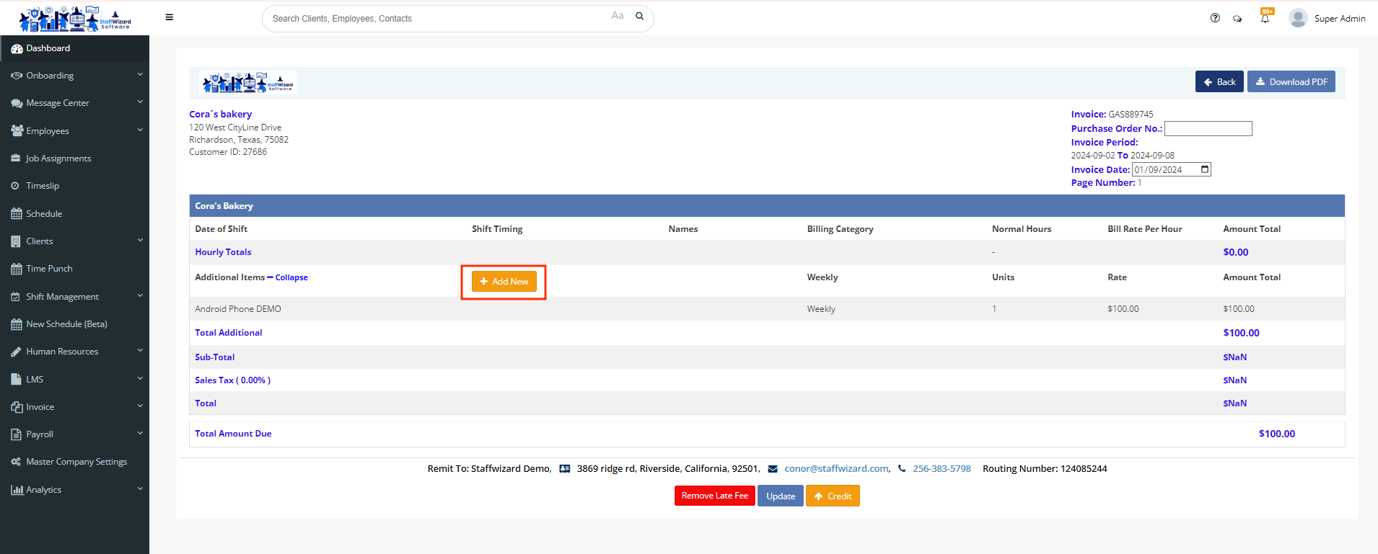Click the Clients building icon
The image size is (1378, 554).
(16, 241)
